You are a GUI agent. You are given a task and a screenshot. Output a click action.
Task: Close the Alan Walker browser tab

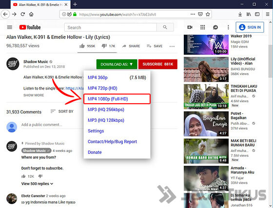pyautogui.click(x=66, y=5)
